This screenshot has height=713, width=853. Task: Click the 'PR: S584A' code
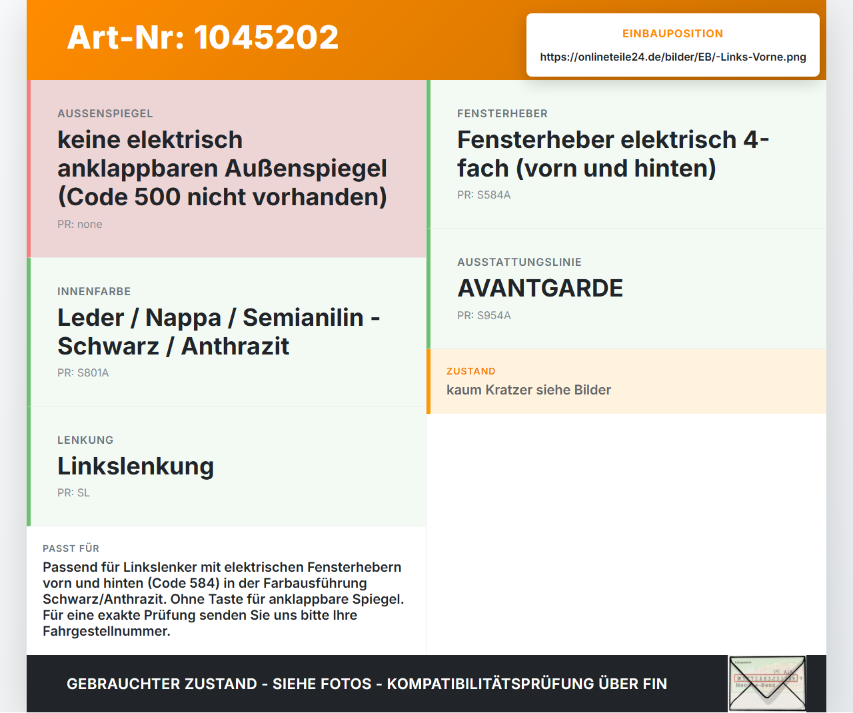484,195
